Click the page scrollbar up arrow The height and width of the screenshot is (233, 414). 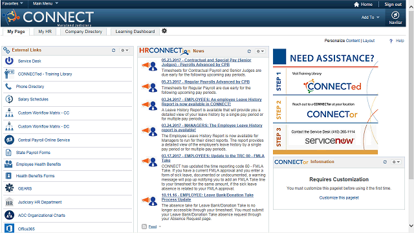(411, 7)
